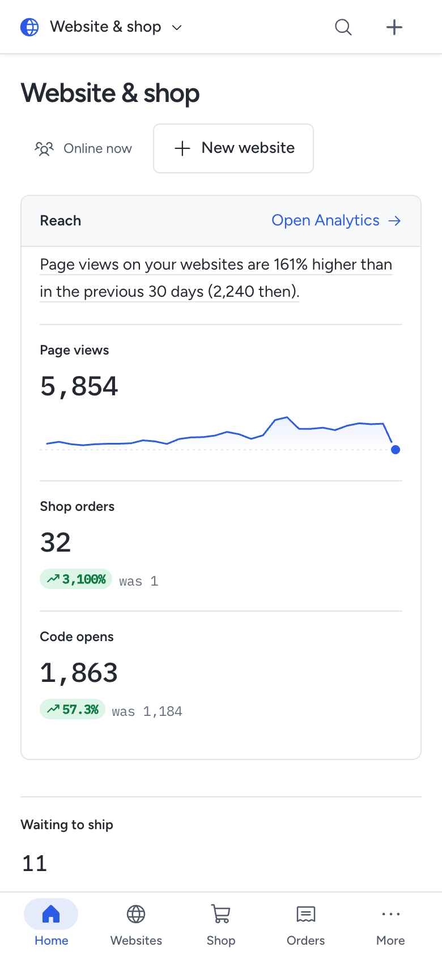Click the page views summary sentence
This screenshot has height=956, width=442.
pos(216,278)
